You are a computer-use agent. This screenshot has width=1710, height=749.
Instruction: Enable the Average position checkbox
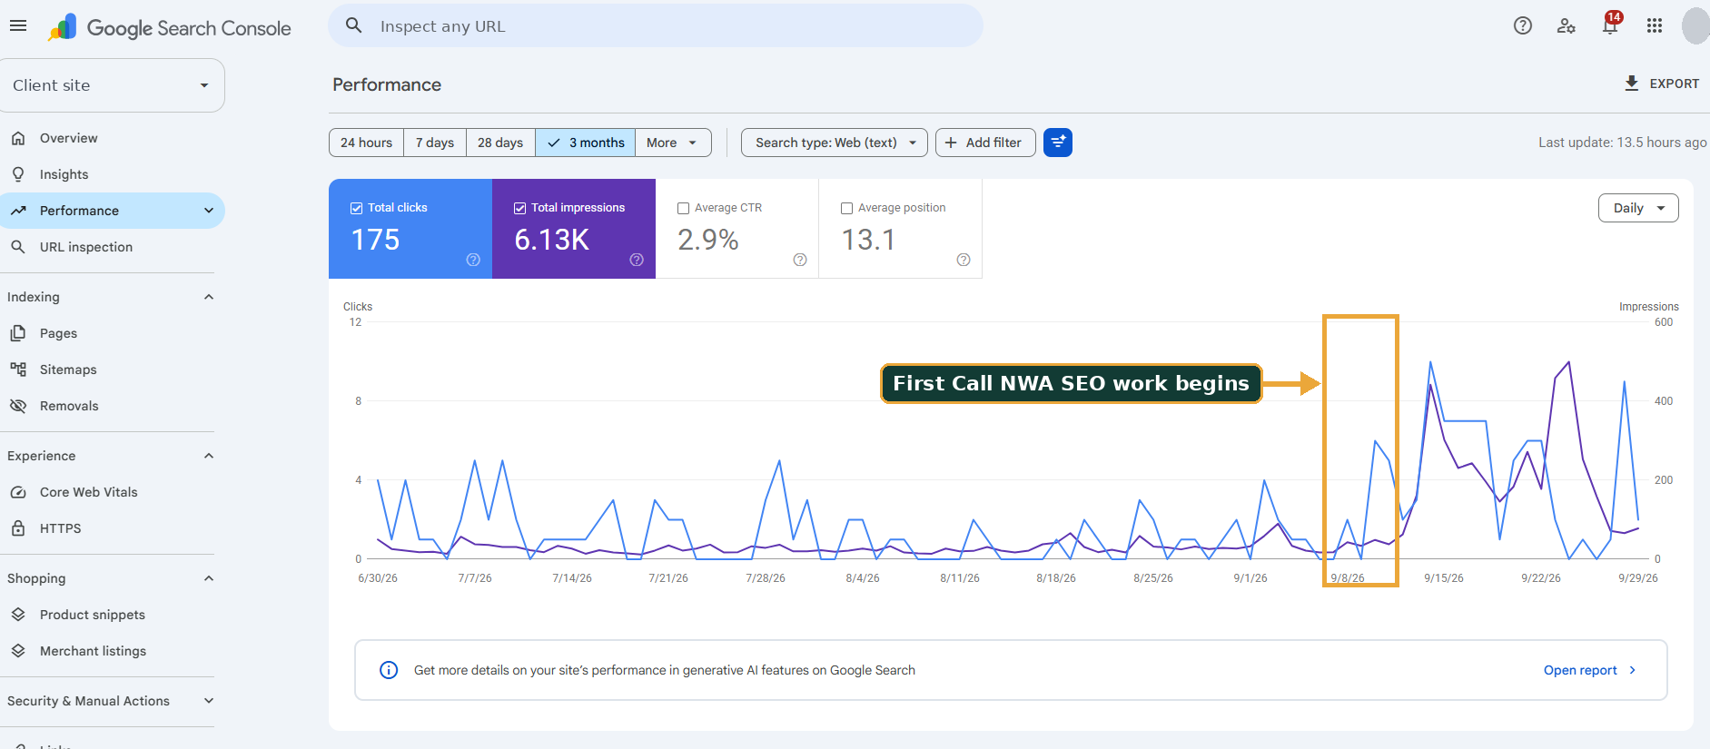click(x=847, y=208)
